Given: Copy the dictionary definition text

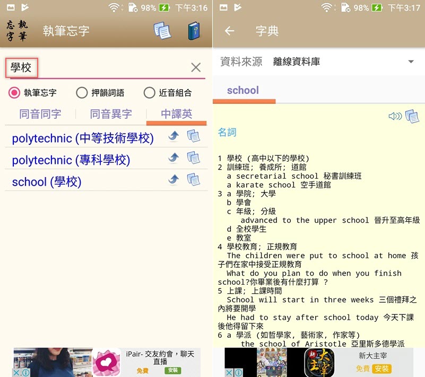Looking at the screenshot, I should 412,116.
